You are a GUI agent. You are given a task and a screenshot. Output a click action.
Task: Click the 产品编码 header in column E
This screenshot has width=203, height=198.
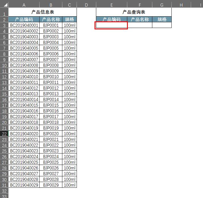pos(112,19)
